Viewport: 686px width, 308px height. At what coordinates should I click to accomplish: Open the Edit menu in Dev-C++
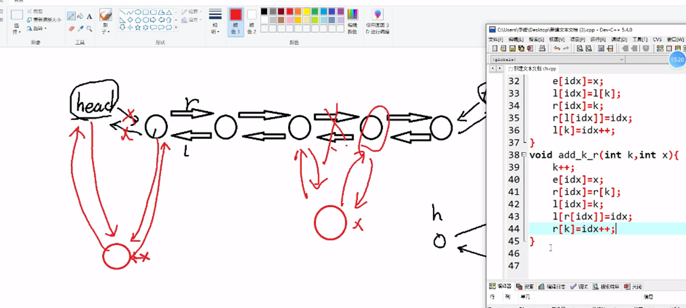516,40
